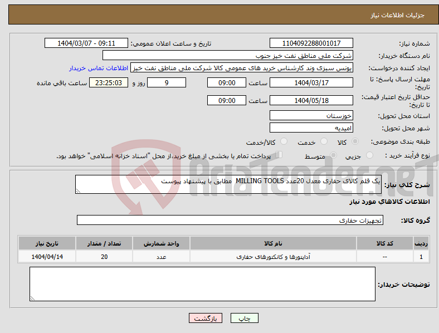
Task: Click the جزئیات اطلاعات نیاز page header
Action: click(397, 15)
